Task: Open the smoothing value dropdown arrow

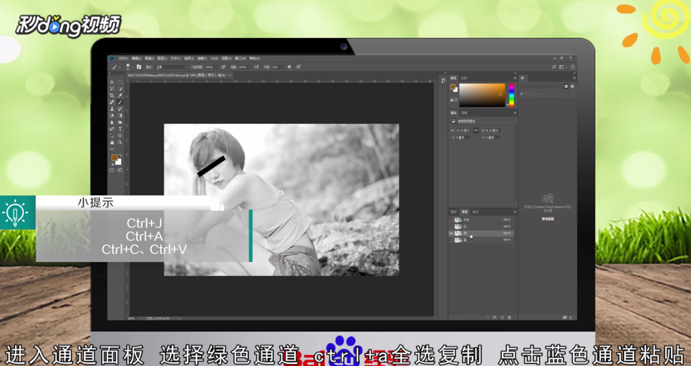Action: pyautogui.click(x=283, y=67)
